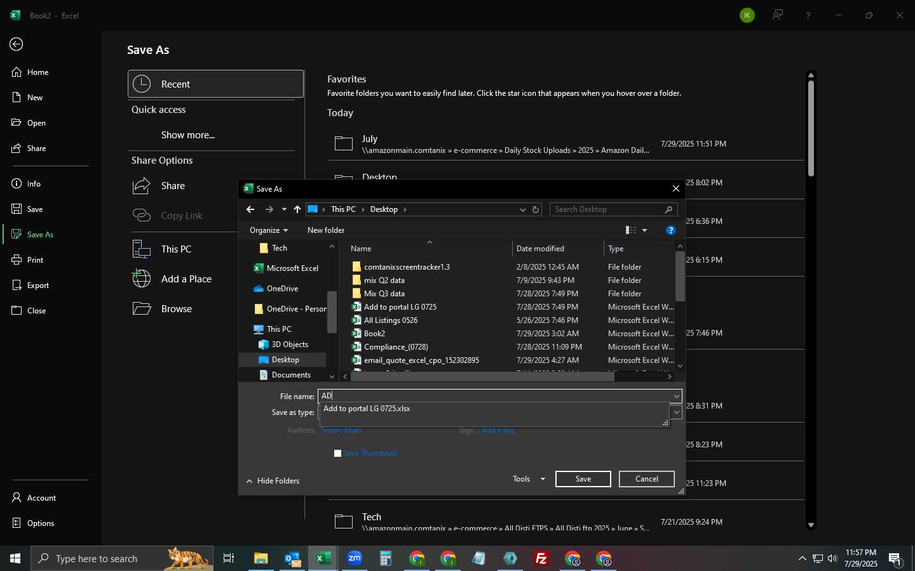Open the Info page in the sidebar

tap(26, 184)
